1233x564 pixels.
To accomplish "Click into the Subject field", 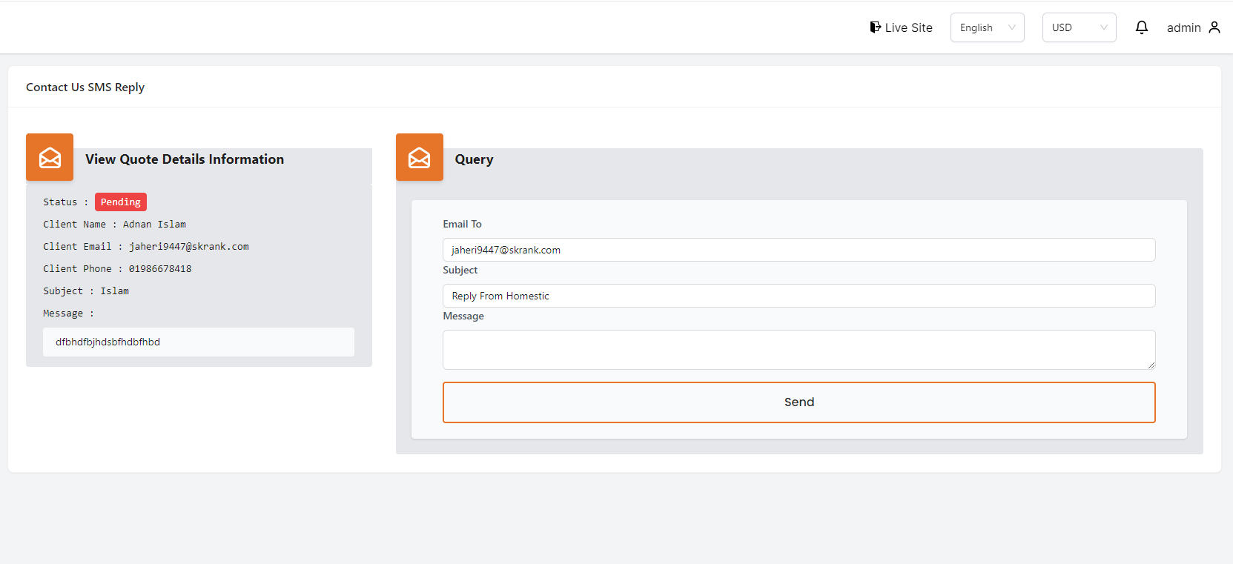I will (x=799, y=296).
